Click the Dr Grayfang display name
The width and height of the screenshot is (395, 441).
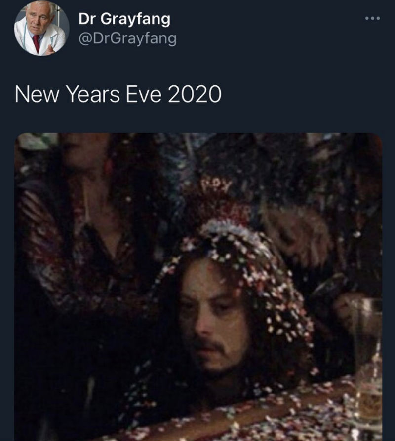(x=124, y=19)
